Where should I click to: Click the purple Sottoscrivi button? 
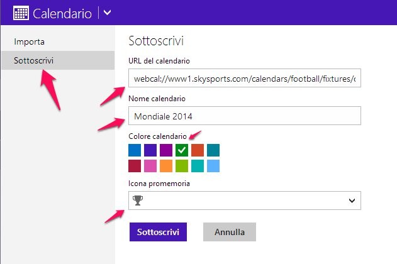(x=159, y=232)
